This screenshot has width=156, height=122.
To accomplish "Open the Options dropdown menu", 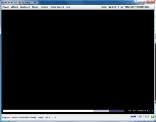I will [44, 7].
